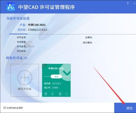This screenshot has height=113, width=136.
Task: Open help via the question mark icon
Action: click(x=128, y=4)
